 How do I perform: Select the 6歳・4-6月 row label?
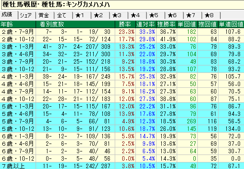(18, 144)
